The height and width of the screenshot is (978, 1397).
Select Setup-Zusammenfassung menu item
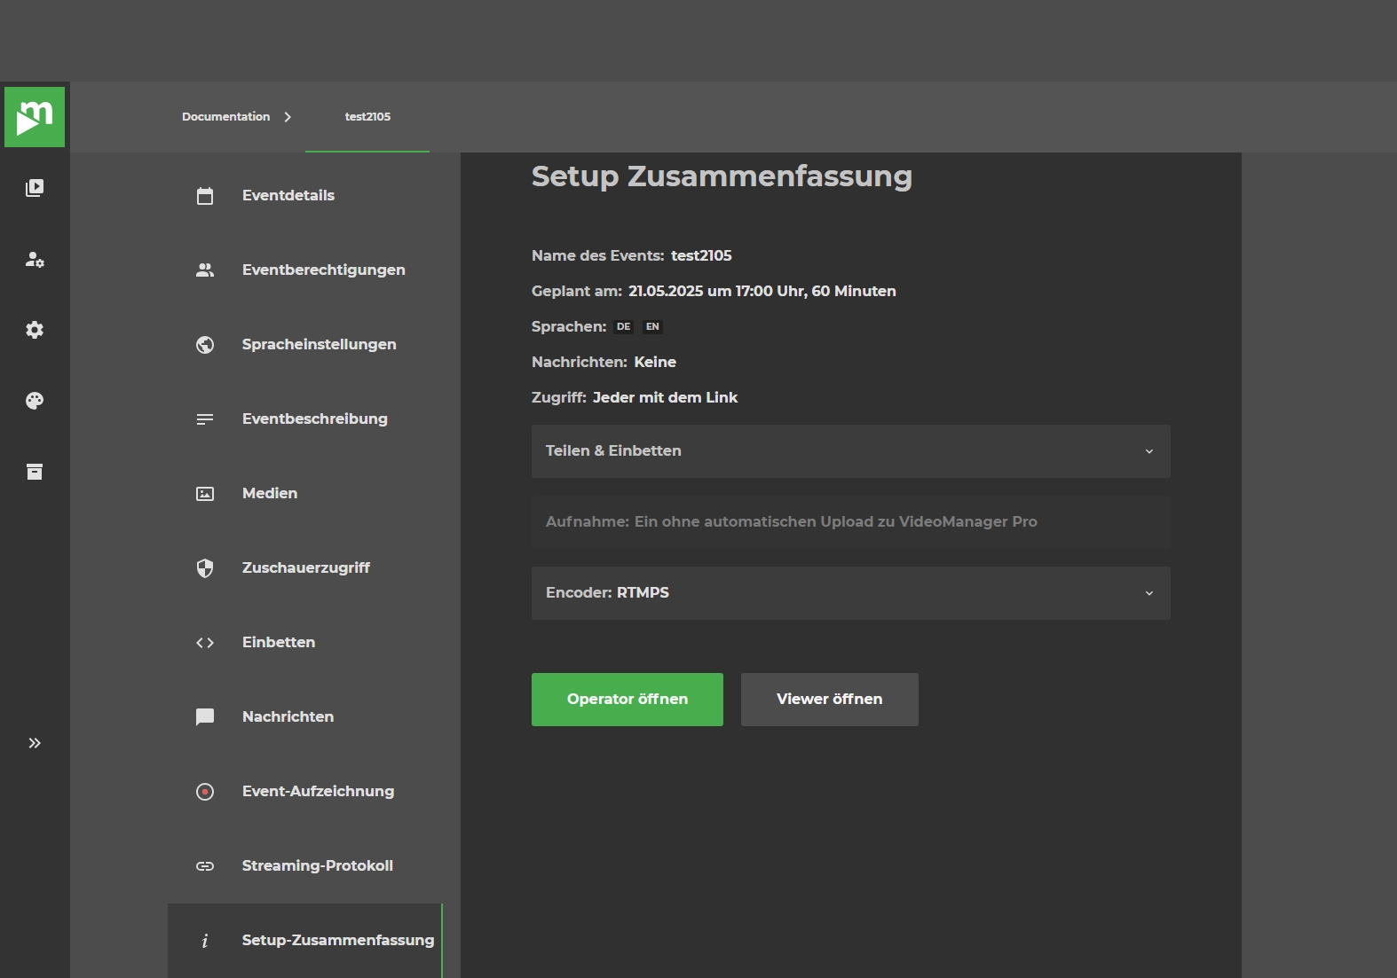click(x=305, y=941)
